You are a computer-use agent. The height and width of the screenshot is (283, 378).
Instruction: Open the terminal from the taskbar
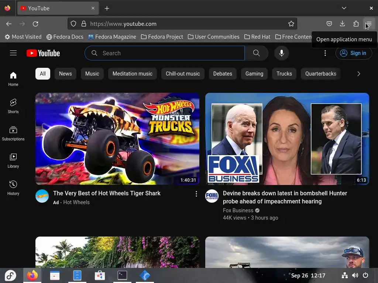[122, 275]
